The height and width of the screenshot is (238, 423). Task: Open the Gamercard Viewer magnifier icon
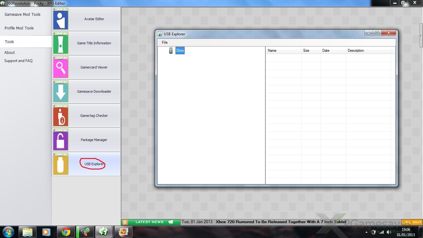[x=61, y=67]
